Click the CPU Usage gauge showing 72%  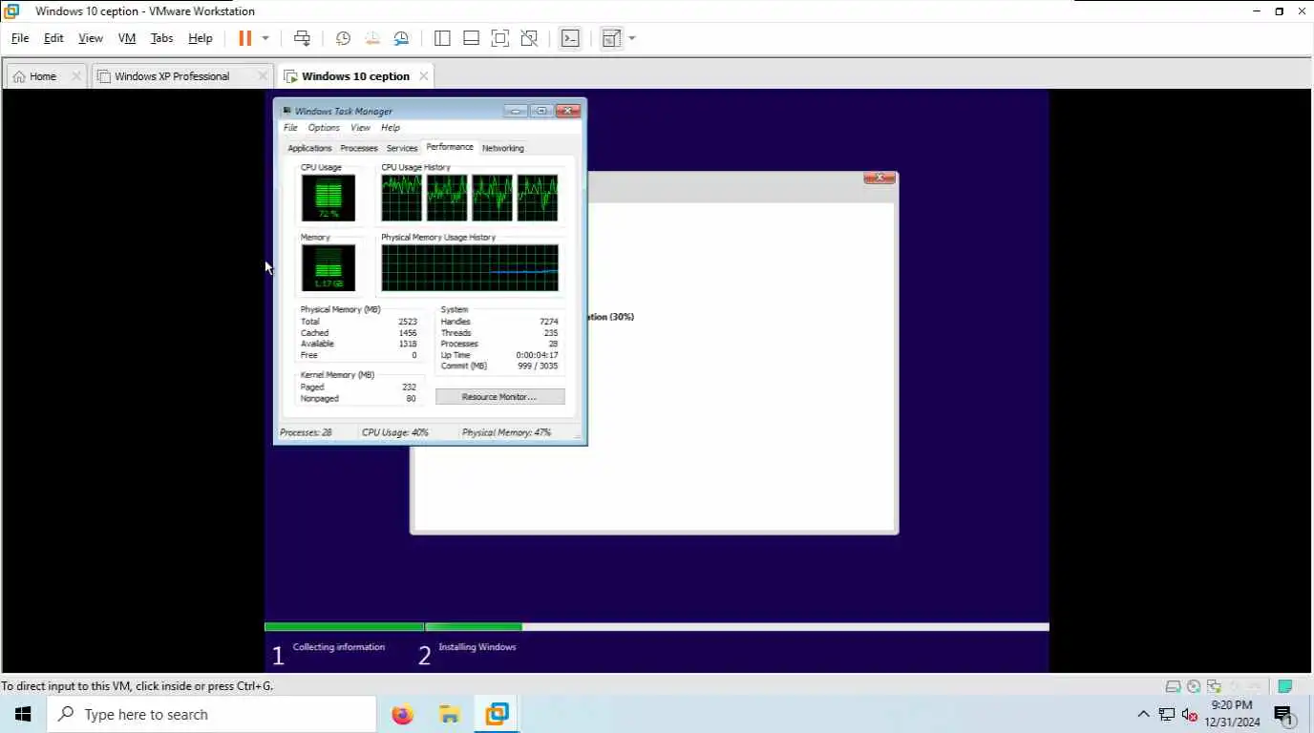click(328, 198)
